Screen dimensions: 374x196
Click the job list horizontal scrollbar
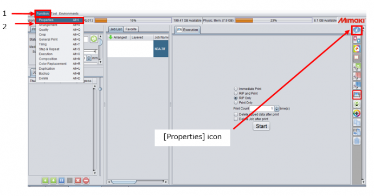coord(137,182)
